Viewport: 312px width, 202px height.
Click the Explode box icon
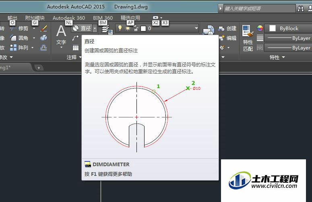tap(43, 38)
